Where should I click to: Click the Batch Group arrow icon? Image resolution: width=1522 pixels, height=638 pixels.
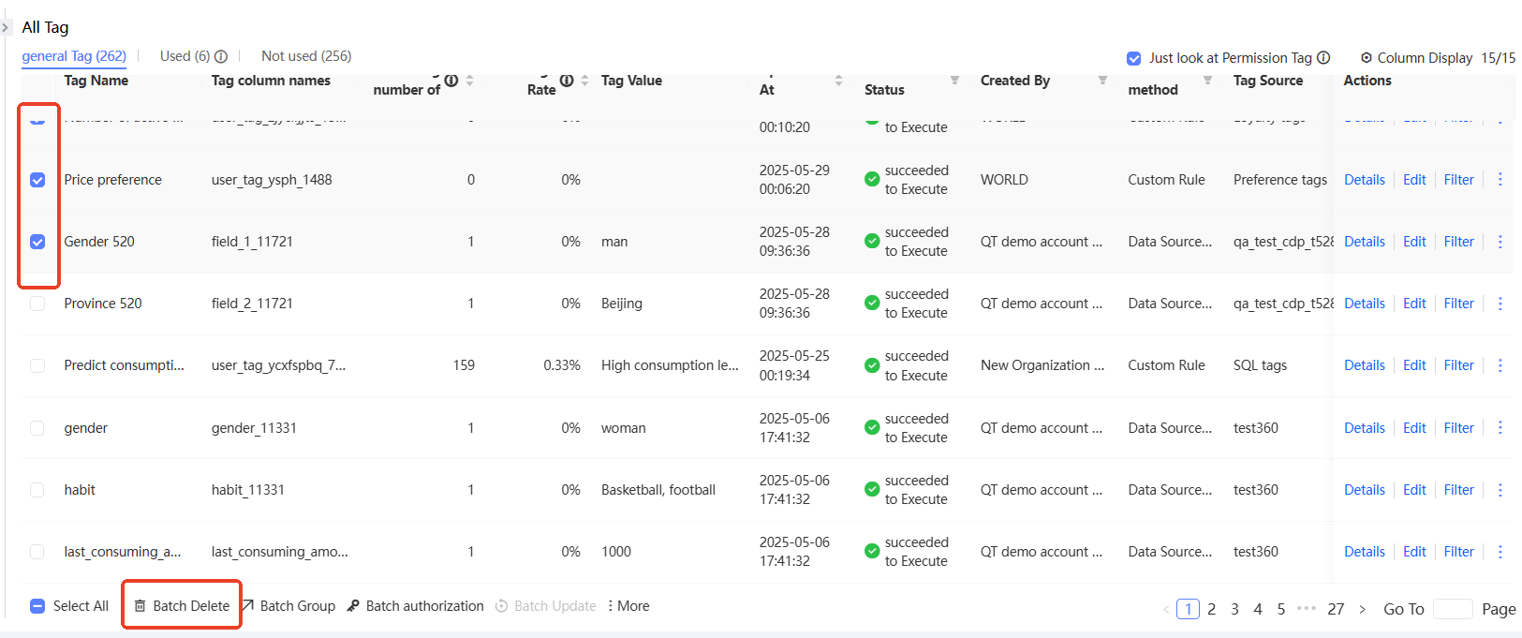pyautogui.click(x=248, y=606)
